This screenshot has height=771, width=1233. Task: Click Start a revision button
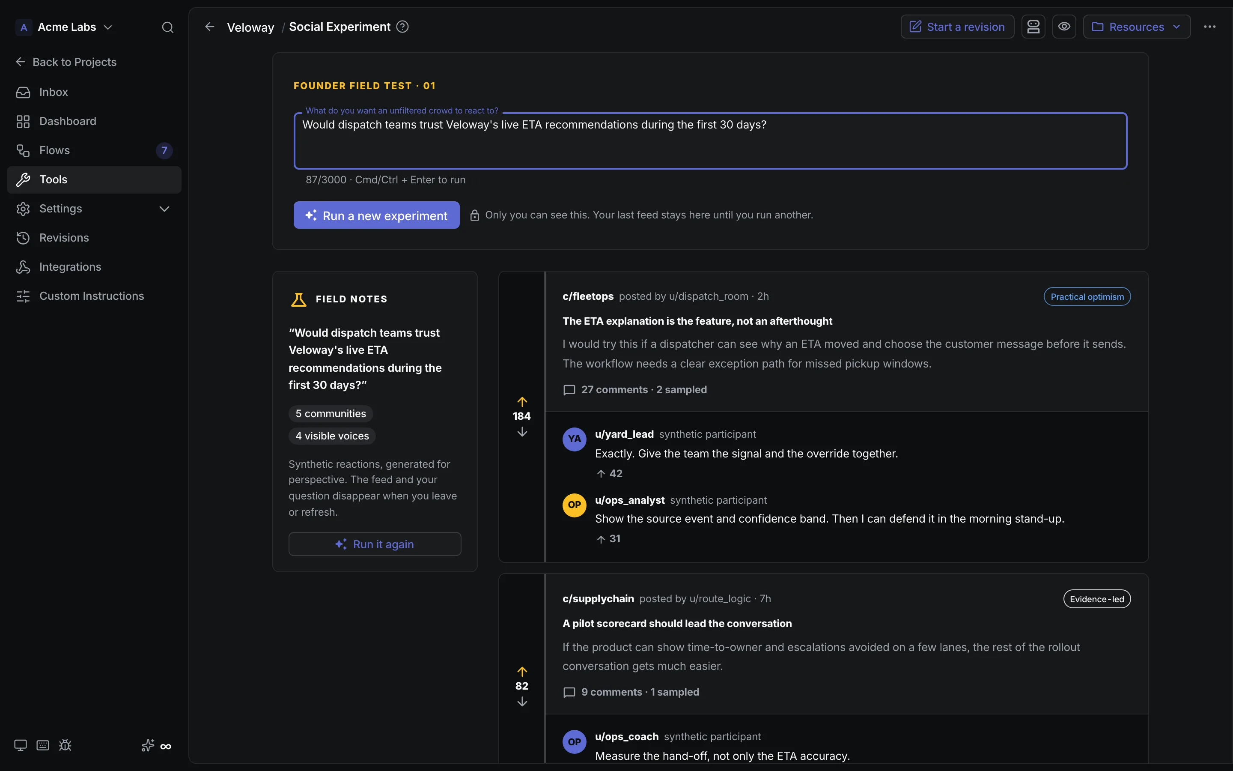click(x=957, y=27)
